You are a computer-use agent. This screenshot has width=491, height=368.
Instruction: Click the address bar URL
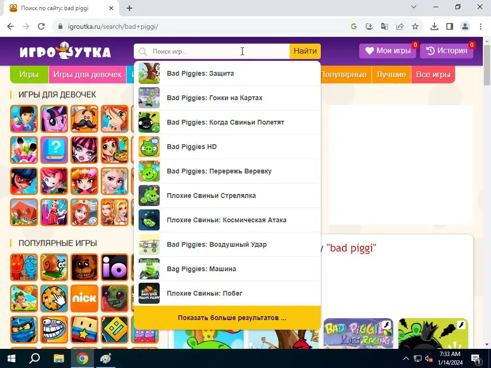click(113, 27)
